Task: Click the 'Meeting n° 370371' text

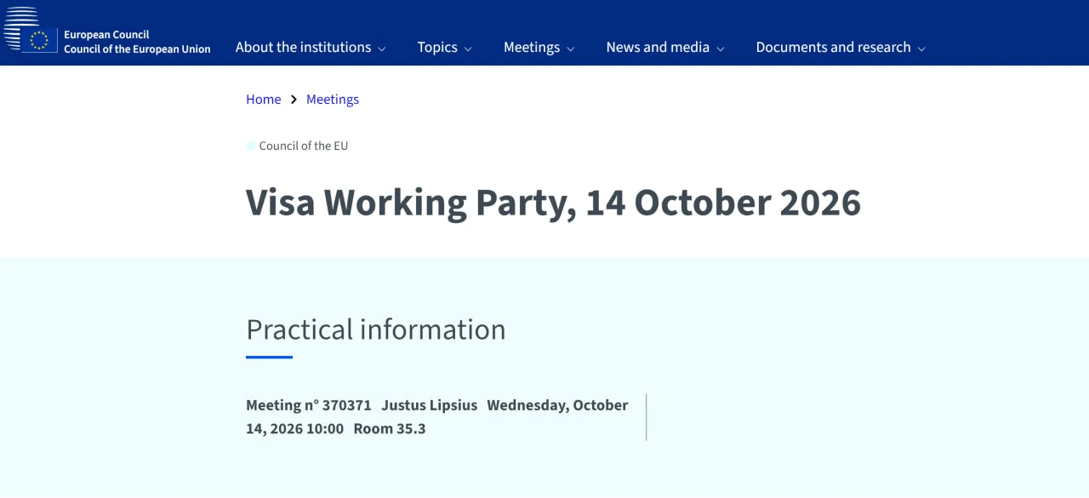Action: 309,405
